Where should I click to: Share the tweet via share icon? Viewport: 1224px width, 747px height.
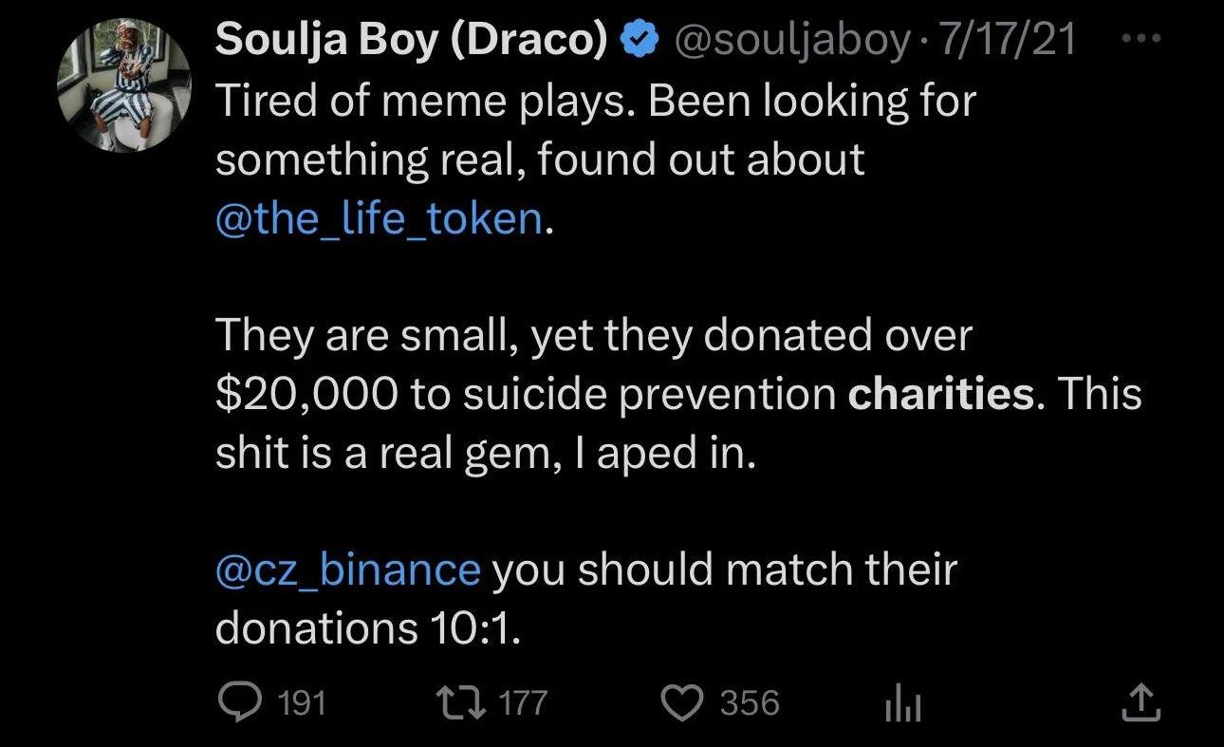tap(1140, 702)
